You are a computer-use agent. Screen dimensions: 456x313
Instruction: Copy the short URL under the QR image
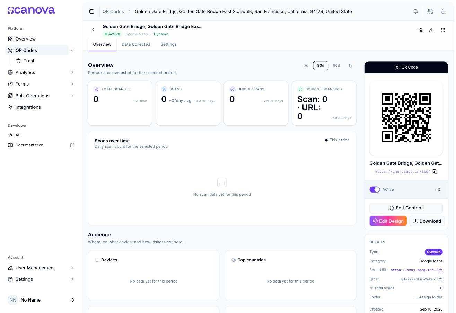(x=435, y=172)
